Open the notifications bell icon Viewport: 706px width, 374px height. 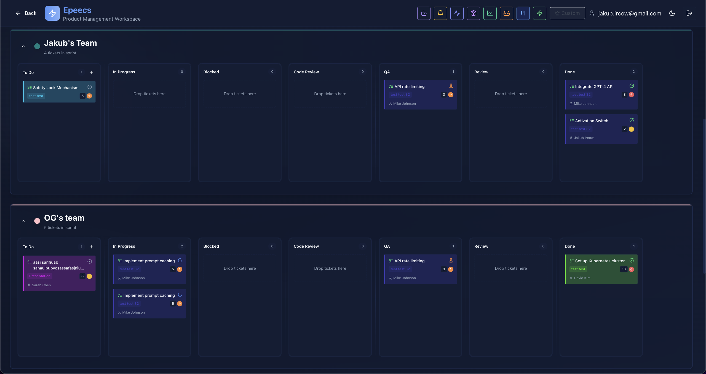click(x=440, y=13)
